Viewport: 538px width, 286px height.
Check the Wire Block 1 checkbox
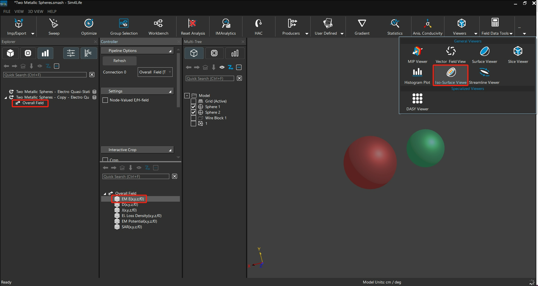pyautogui.click(x=193, y=118)
